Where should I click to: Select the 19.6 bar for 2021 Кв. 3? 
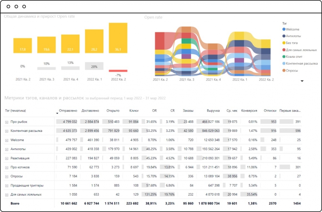click(x=47, y=45)
